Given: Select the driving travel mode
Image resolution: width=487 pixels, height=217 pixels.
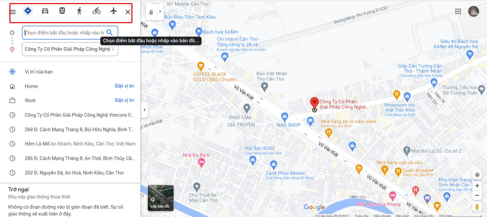Looking at the screenshot, I should coord(45,11).
